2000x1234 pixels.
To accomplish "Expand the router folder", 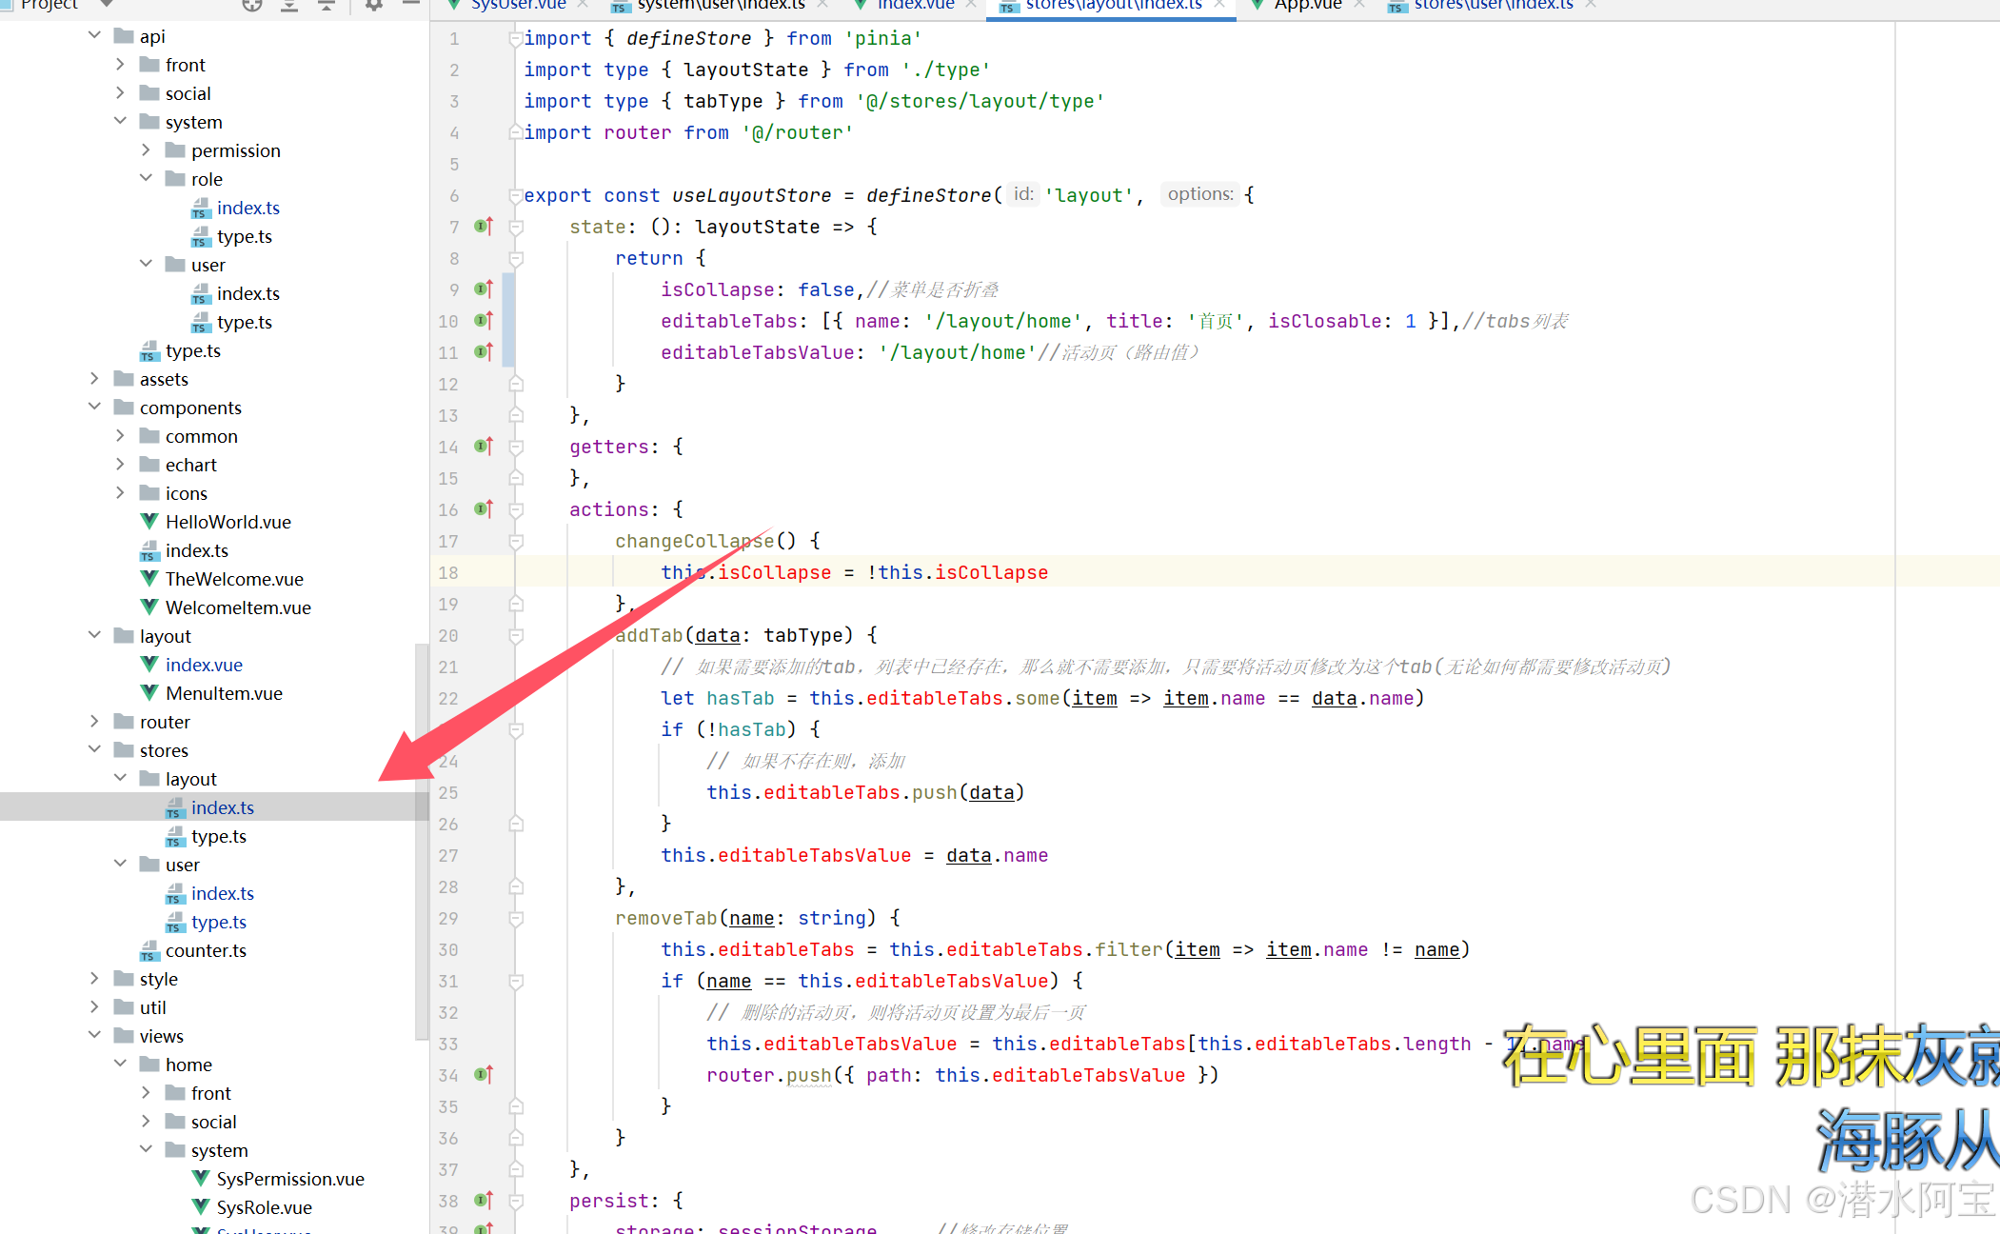I will (94, 722).
